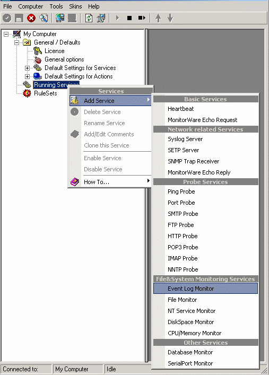Click the confirm checkmark toolbar icon
The height and width of the screenshot is (375, 269).
pyautogui.click(x=7, y=18)
